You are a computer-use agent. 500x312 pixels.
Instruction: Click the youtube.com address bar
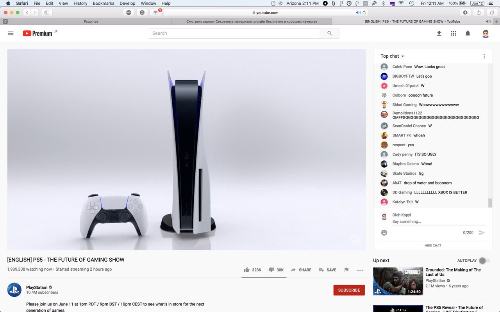tap(266, 12)
